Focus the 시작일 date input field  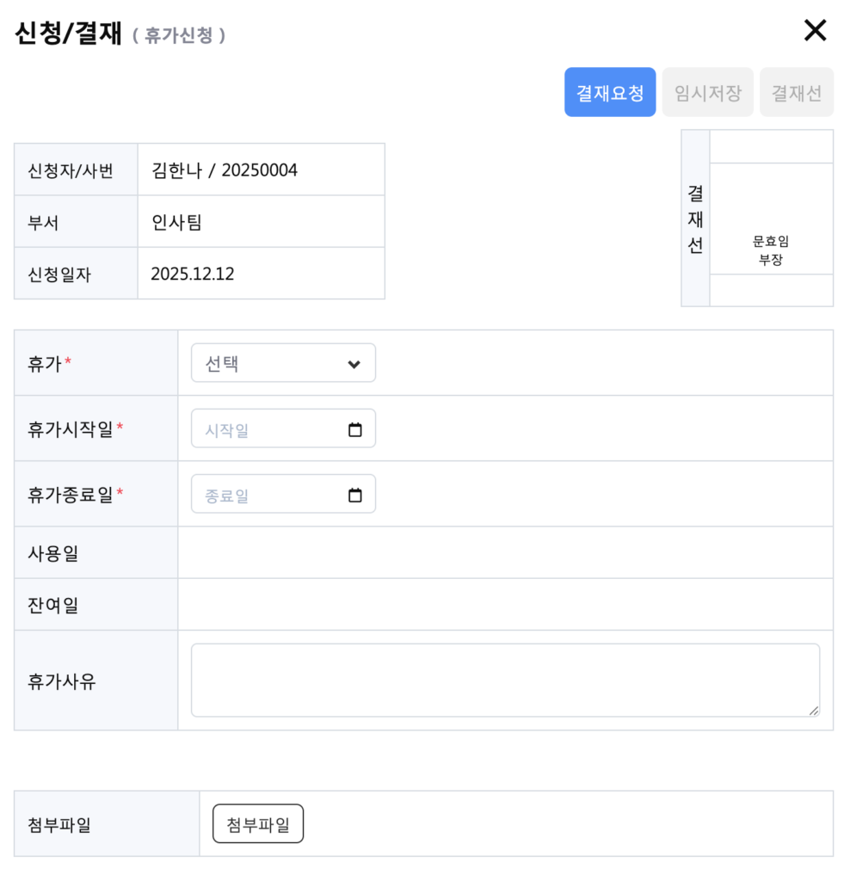267,430
